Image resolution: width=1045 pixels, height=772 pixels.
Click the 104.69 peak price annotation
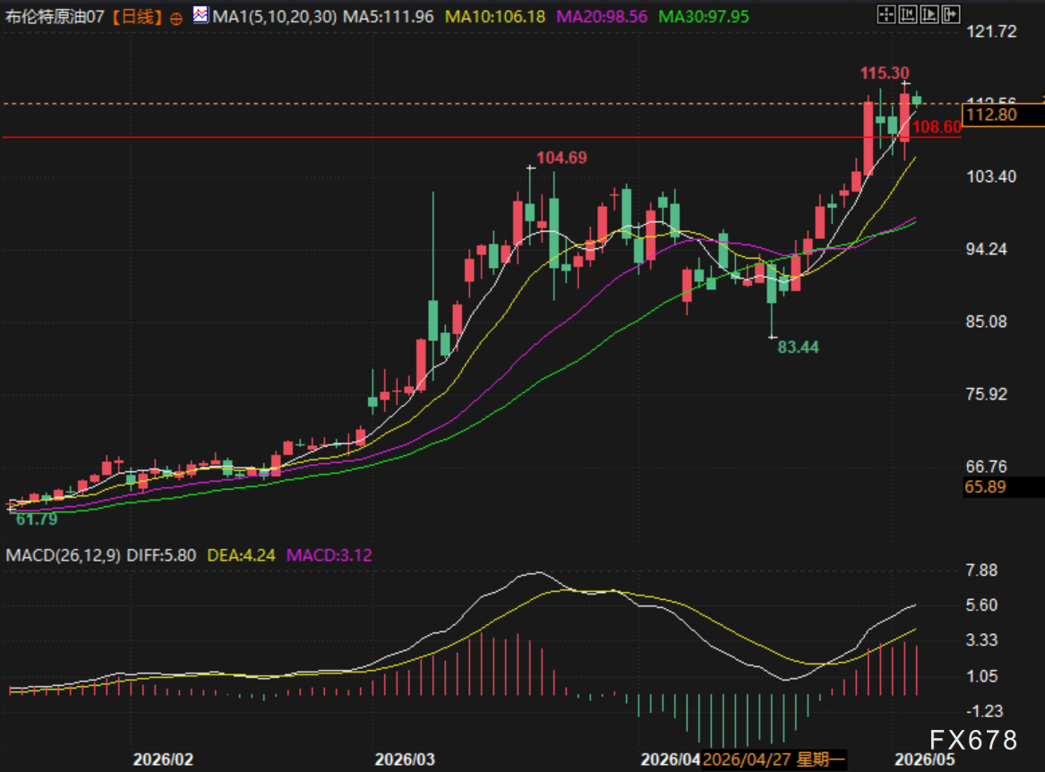561,158
